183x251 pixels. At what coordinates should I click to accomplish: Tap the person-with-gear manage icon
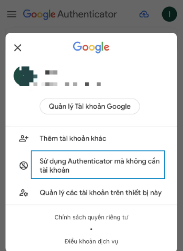tap(24, 193)
